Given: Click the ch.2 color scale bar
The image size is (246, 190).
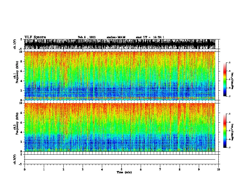Looking at the screenshot, I should point(225,131).
